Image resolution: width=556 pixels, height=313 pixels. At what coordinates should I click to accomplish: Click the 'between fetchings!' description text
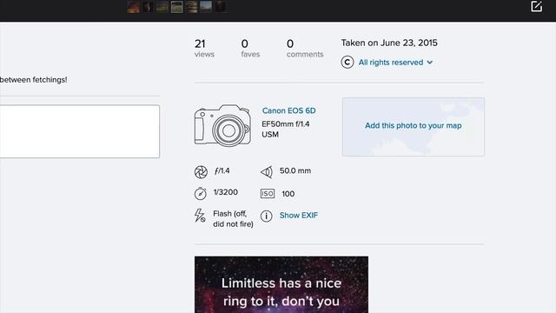pyautogui.click(x=34, y=80)
